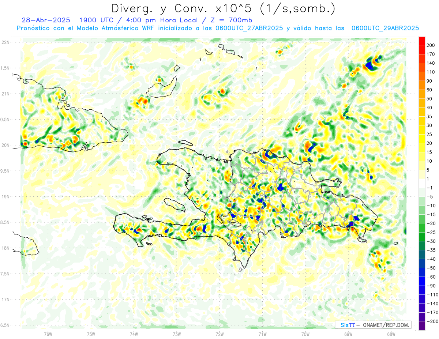Image resolution: width=439 pixels, height=339 pixels.
Task: Click the "69W" longitude label
Action: pos(348,334)
